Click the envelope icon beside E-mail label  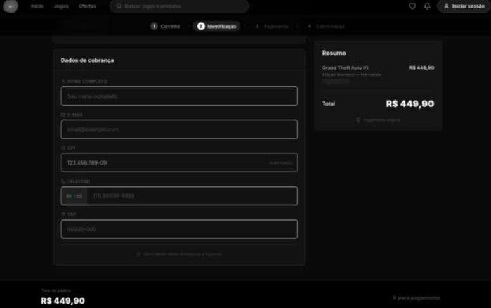pos(63,115)
